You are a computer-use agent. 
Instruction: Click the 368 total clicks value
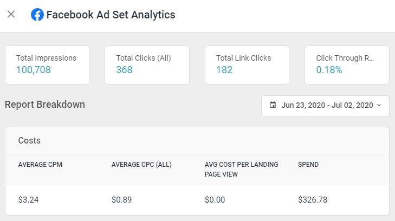pos(124,70)
